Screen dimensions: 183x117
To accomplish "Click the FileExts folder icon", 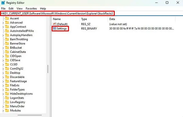I will pos(7,85).
